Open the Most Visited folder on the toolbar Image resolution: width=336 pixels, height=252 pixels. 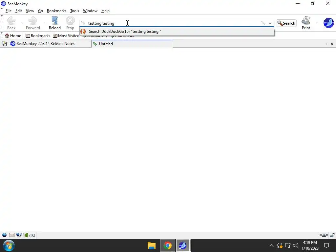(66, 36)
